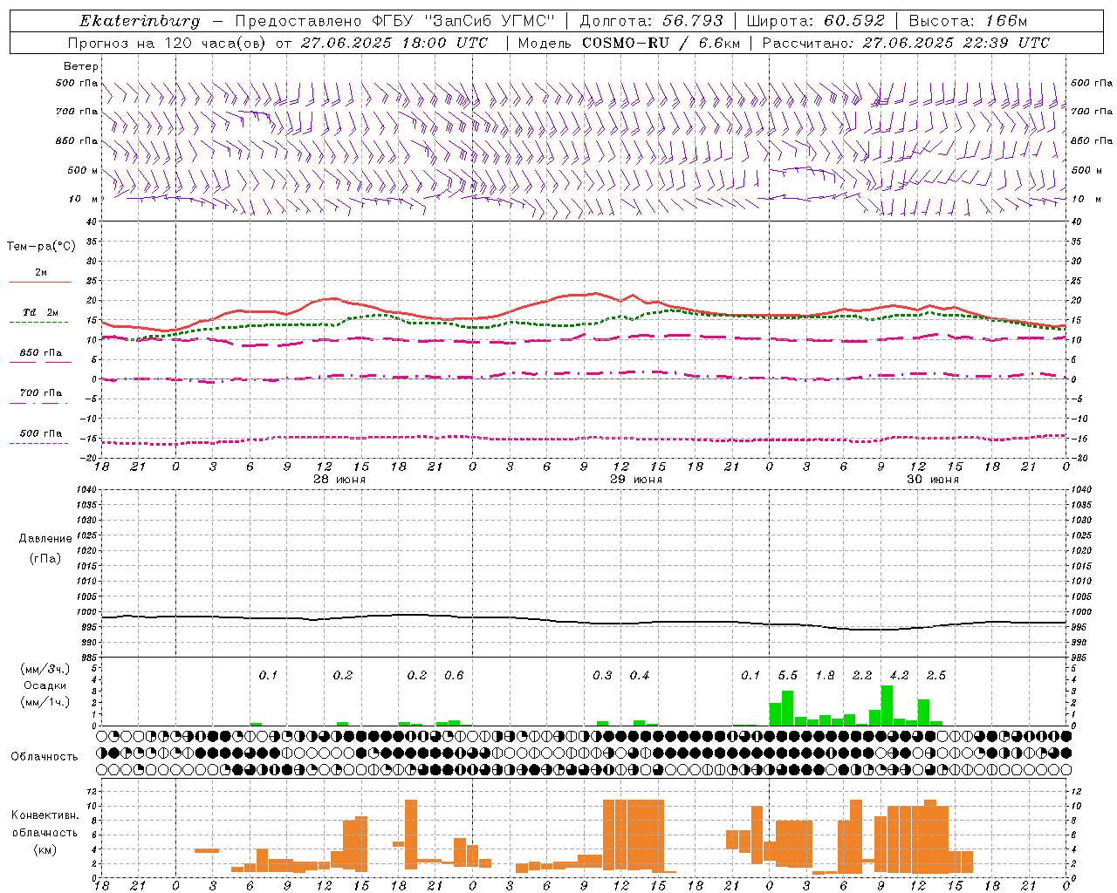Click the '30 июня' date label
Screen dimensions: 1117x893
point(933,480)
